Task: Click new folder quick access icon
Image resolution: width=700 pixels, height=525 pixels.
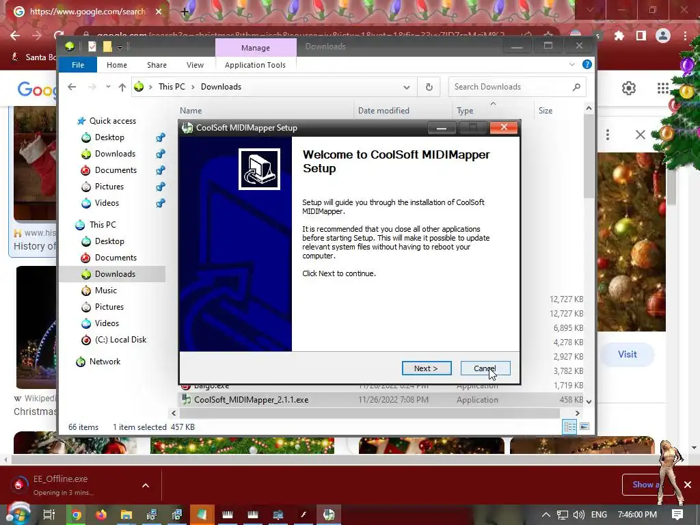Action: (107, 46)
